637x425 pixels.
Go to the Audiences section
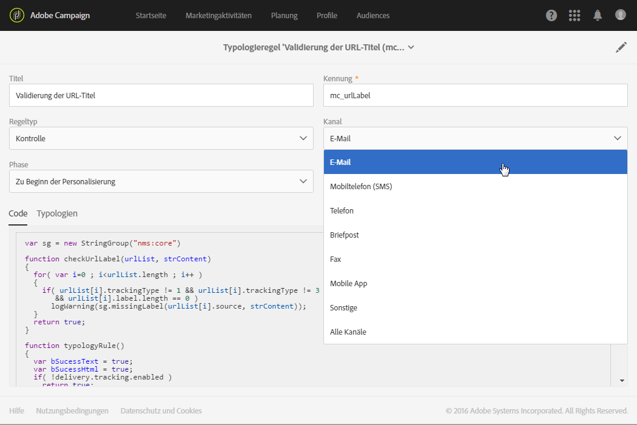coord(373,15)
